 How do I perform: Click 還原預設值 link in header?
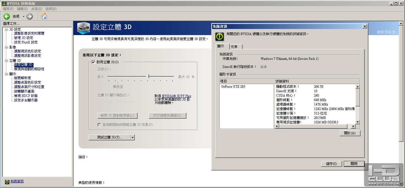click(x=386, y=32)
